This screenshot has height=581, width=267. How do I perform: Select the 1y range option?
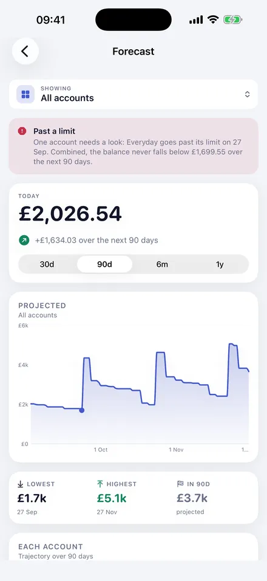click(220, 264)
